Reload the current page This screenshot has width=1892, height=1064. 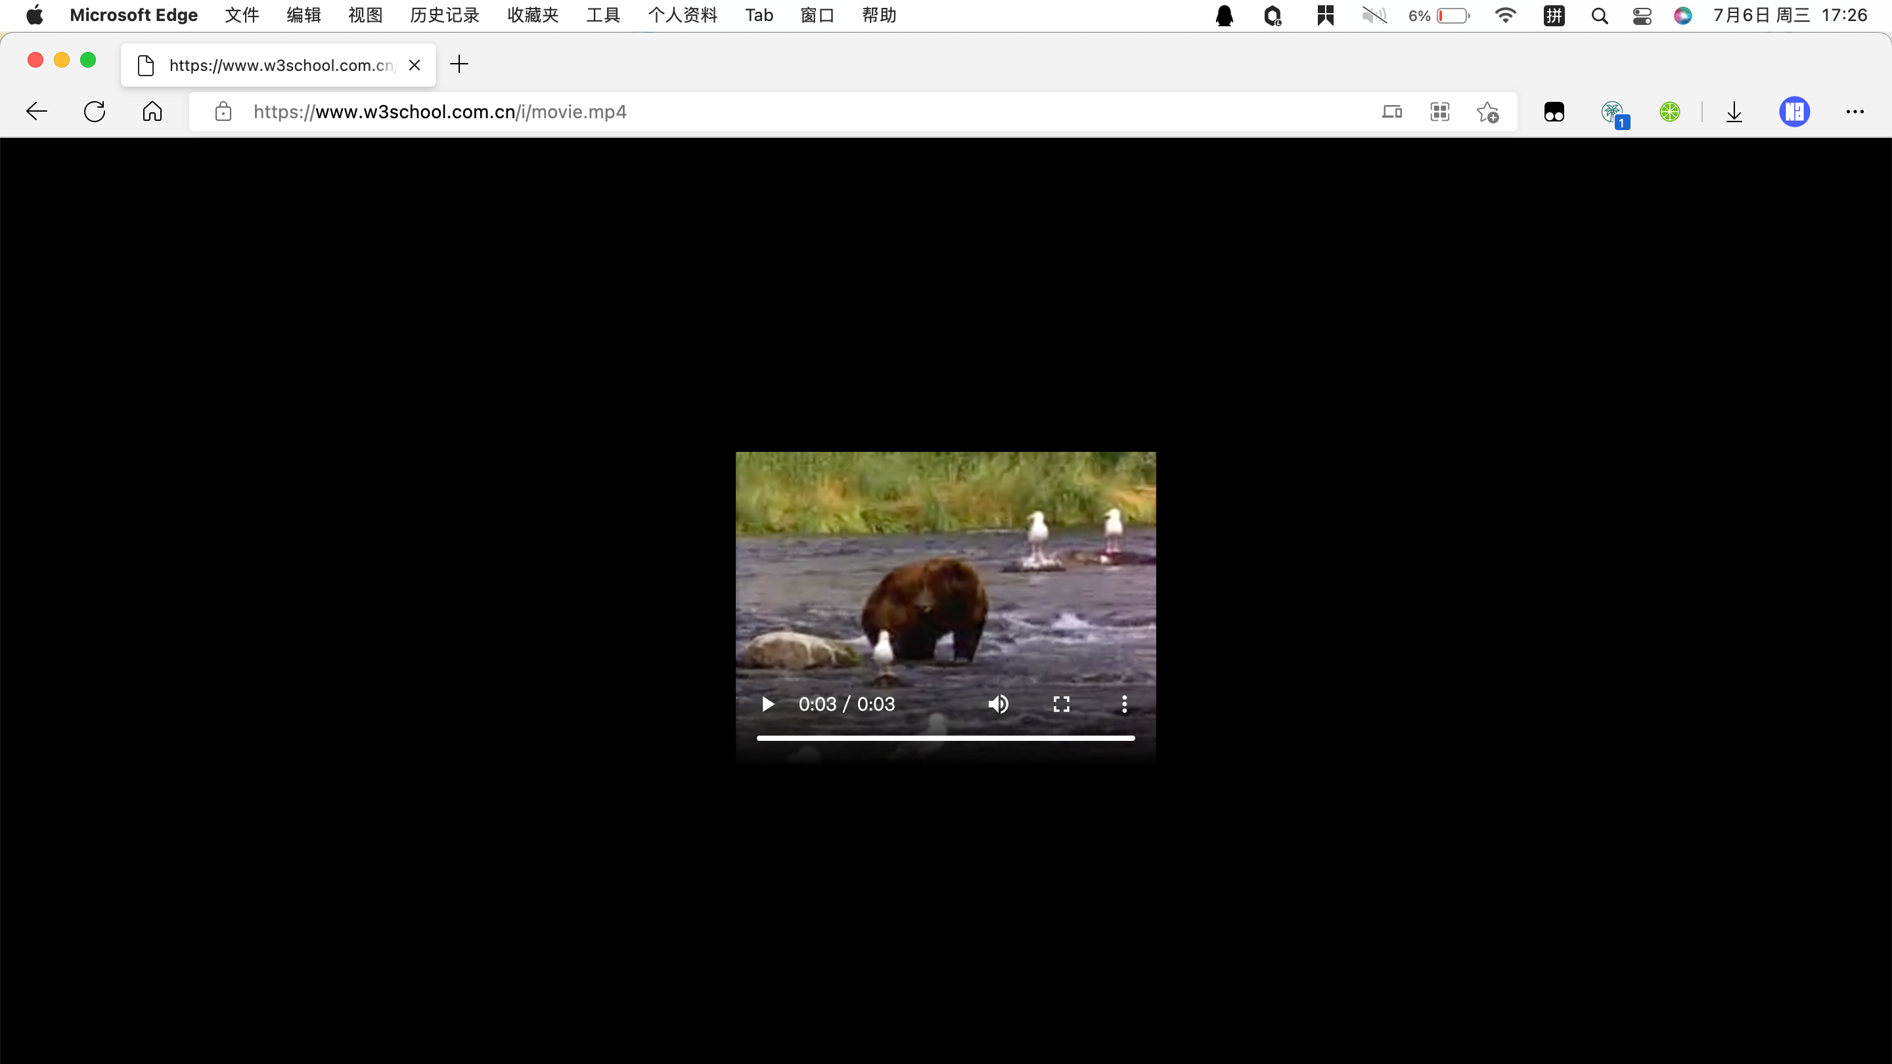(x=95, y=112)
